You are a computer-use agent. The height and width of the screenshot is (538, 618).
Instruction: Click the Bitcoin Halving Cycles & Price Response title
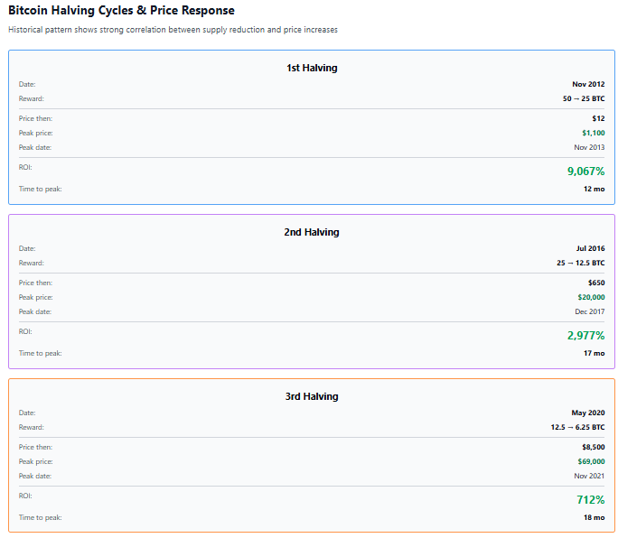(121, 11)
